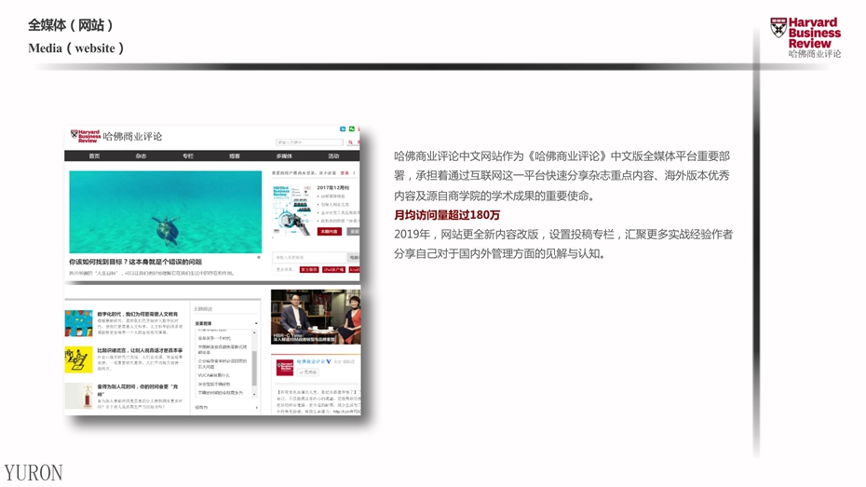Expand the 领导力 topic section arrow
The height and width of the screenshot is (487, 866).
pyautogui.click(x=256, y=408)
